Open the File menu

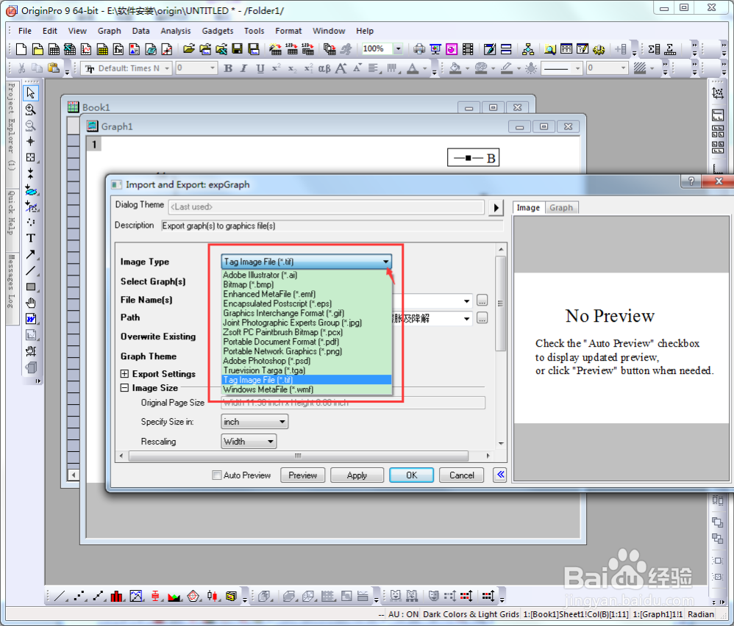25,31
